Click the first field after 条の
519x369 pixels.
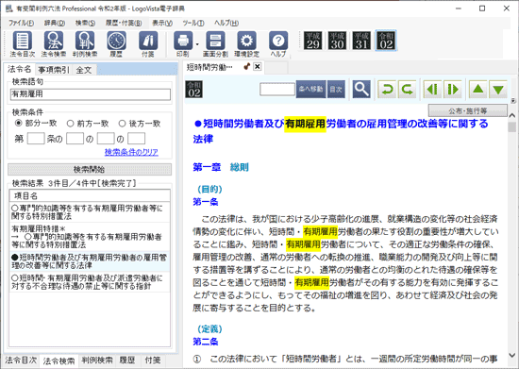point(75,139)
